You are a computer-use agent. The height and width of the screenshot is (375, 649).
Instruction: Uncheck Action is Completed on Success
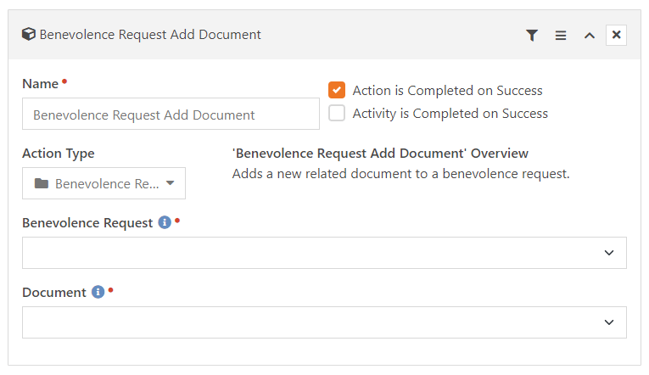click(x=337, y=90)
